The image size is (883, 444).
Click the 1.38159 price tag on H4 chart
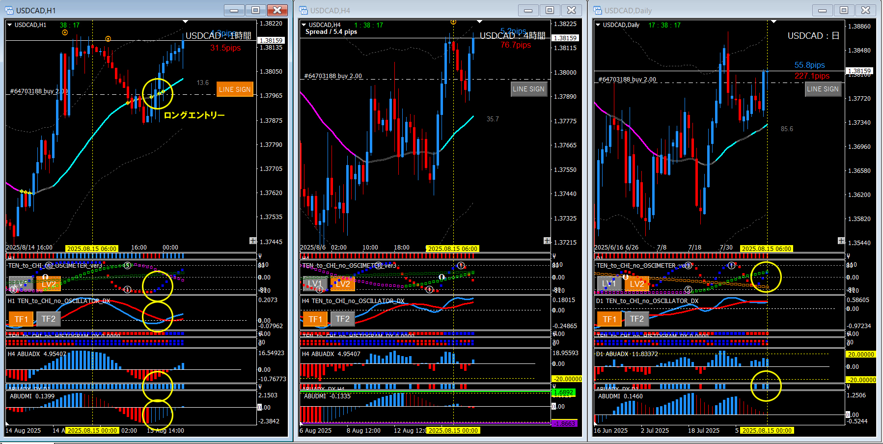[x=565, y=38]
